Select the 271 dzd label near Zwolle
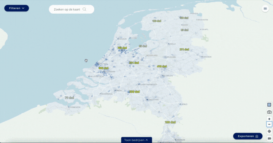273x143 pixels. 184,49
